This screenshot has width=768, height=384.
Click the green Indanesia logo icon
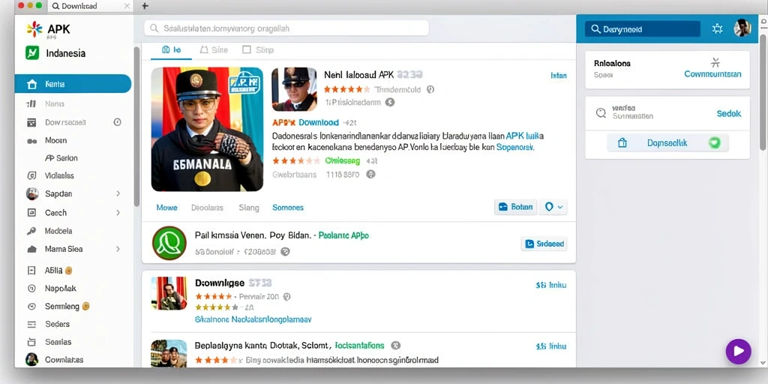tap(32, 53)
